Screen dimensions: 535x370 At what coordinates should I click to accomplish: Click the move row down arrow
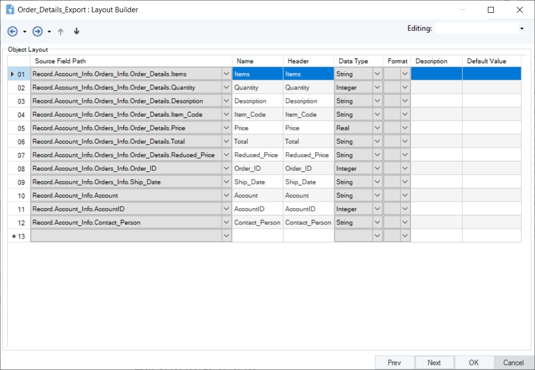[76, 31]
